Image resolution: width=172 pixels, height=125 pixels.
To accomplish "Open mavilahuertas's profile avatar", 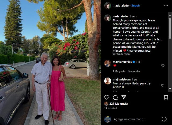I will tap(107, 63).
